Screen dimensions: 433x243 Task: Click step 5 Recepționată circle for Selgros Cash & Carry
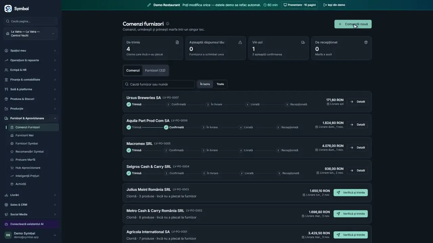(x=279, y=173)
